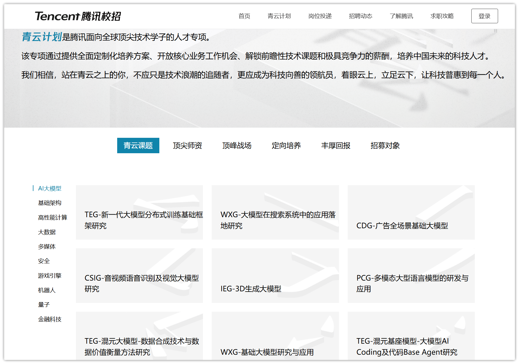Viewport: 519px width, 364px height.
Task: Choose 高性能计算 in the sidebar
Action: (x=53, y=217)
